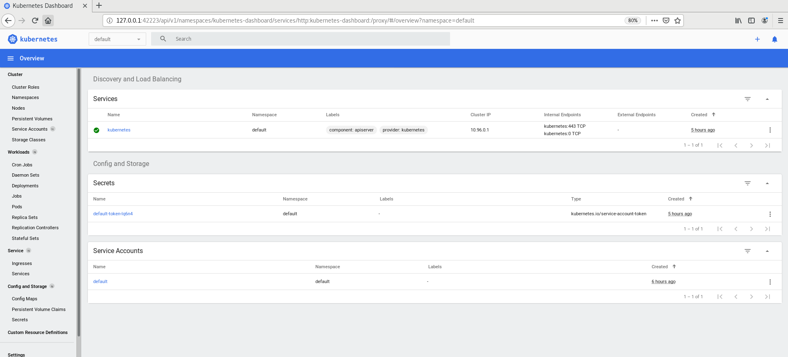The image size is (788, 357).
Task: Open the notifications bell
Action: (x=774, y=39)
